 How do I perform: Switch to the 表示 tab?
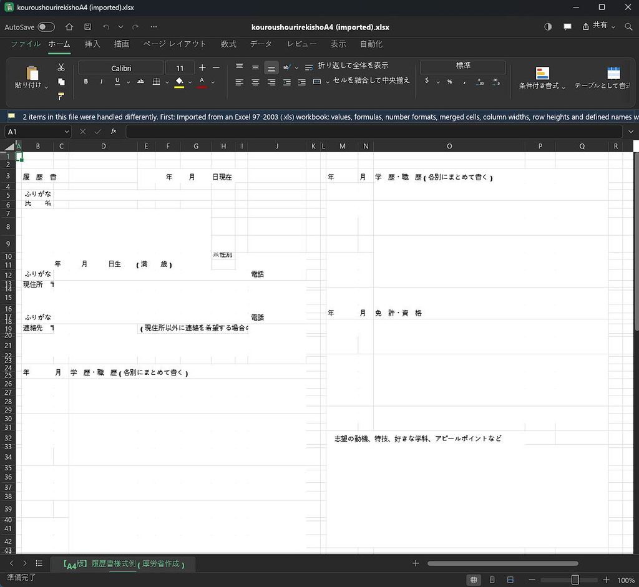[x=338, y=44]
